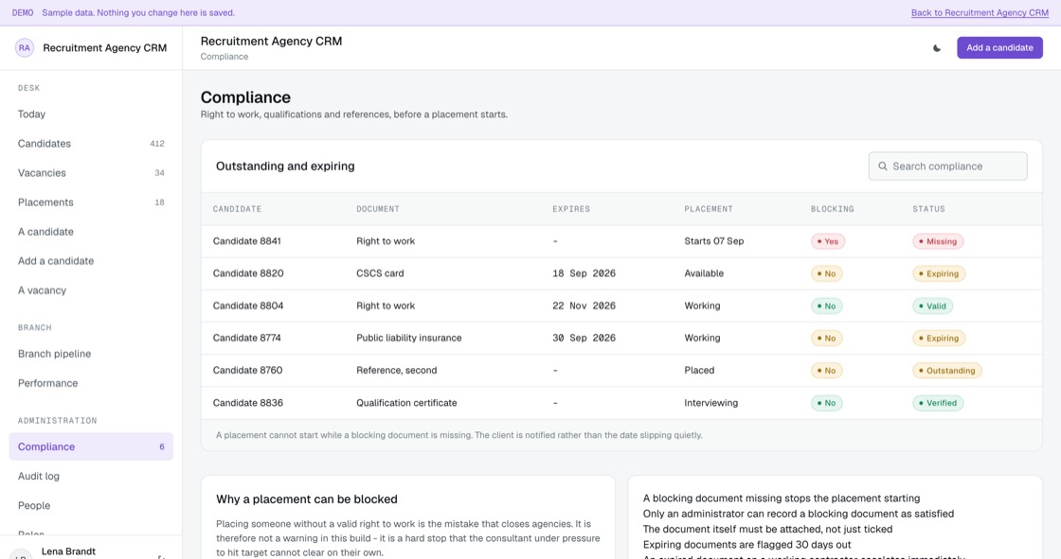Go to the Performance page
The image size is (1061, 559).
click(x=91, y=383)
